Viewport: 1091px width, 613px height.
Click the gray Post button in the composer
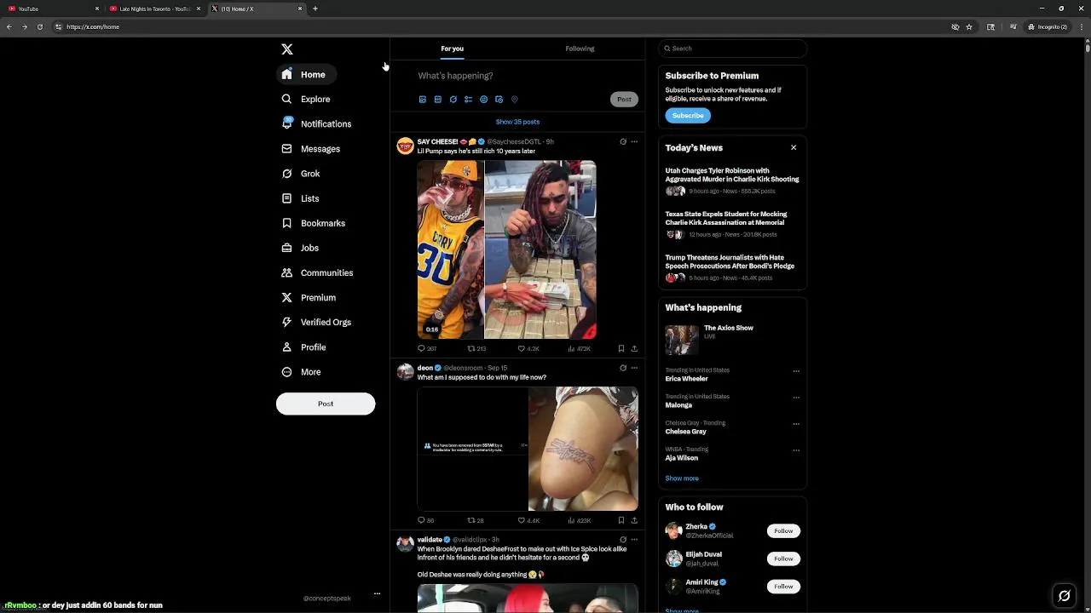pos(624,100)
